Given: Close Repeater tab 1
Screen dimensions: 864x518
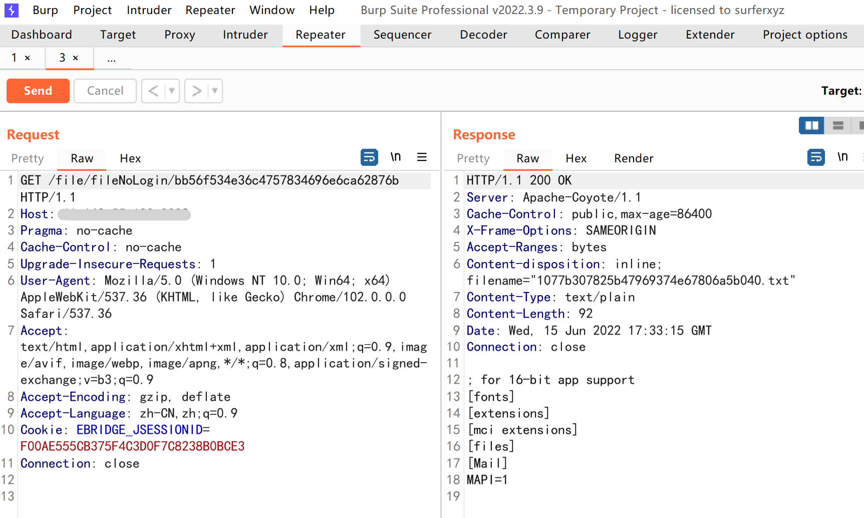Looking at the screenshot, I should [x=28, y=58].
